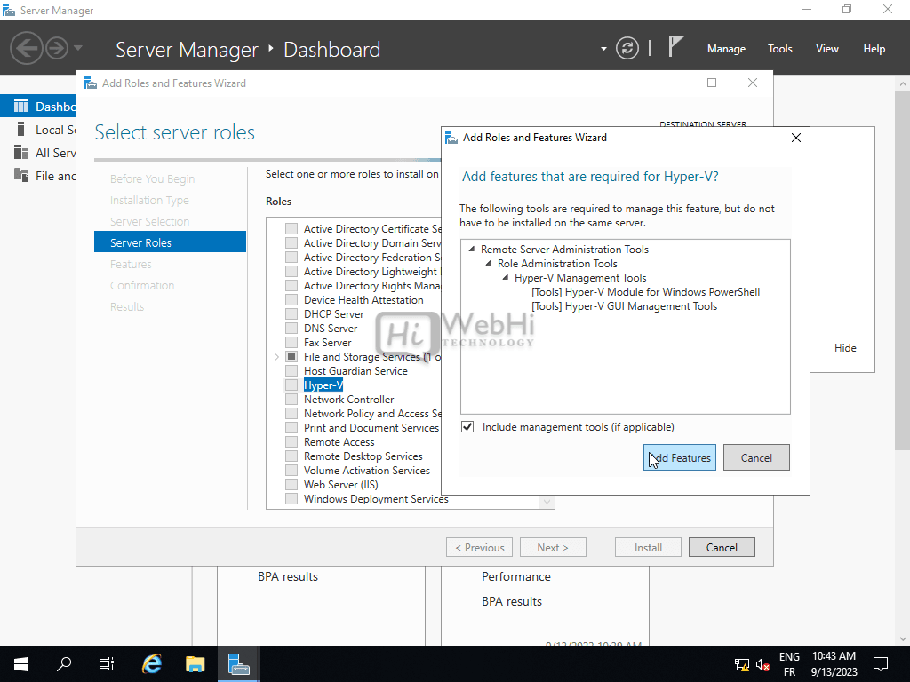Enable the Web Server (IIS) role checkbox
The width and height of the screenshot is (910, 682).
291,485
